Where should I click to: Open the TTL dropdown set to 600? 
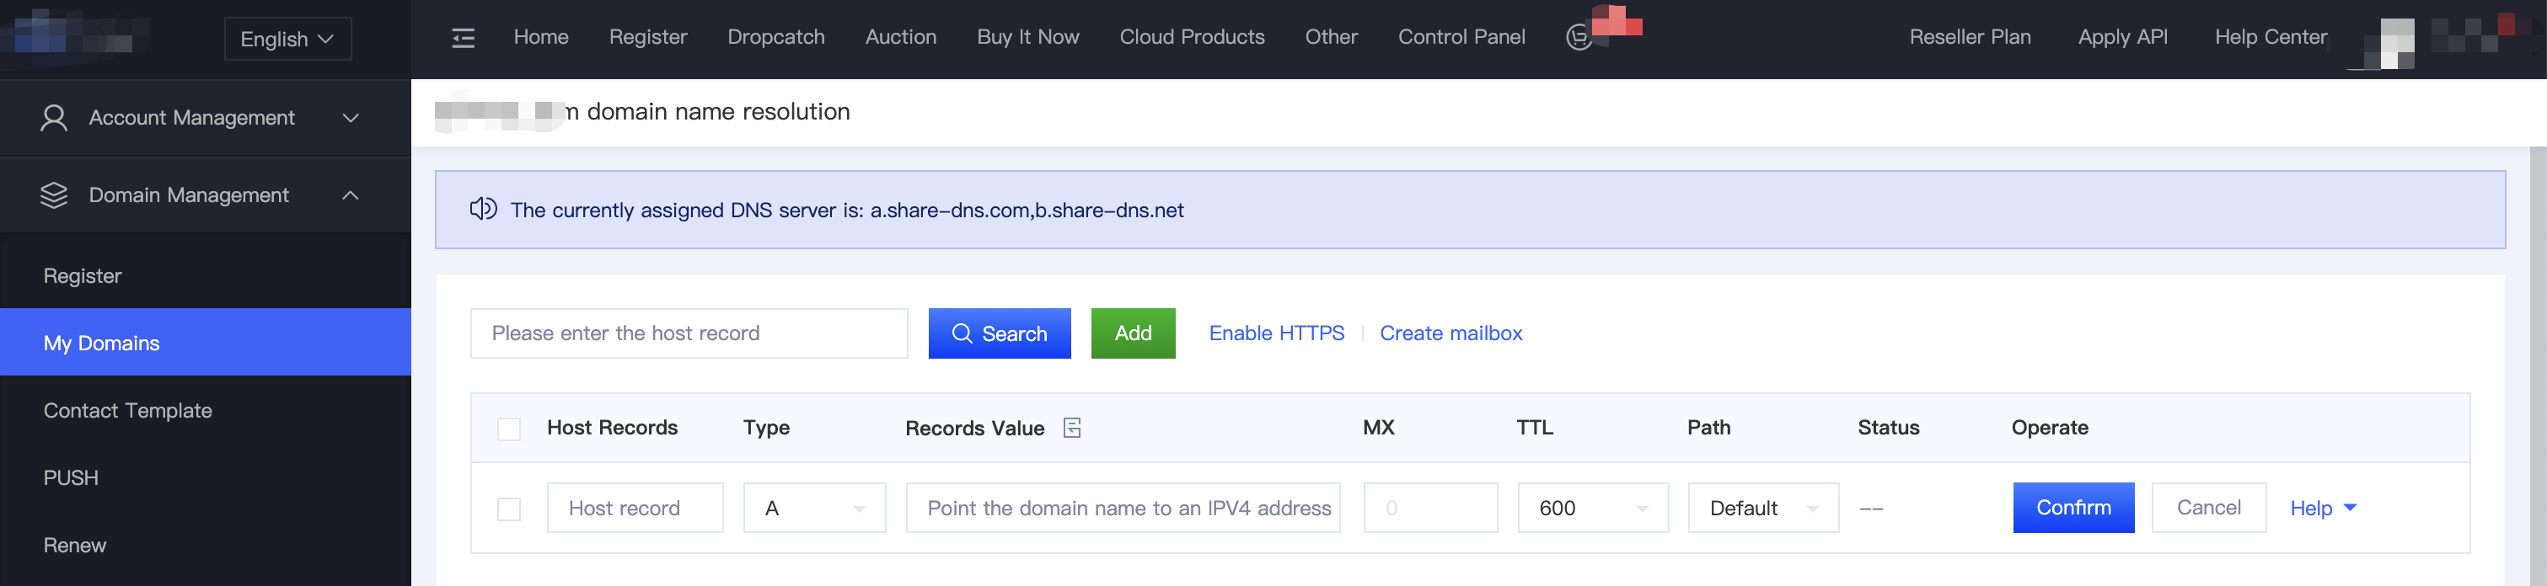tap(1592, 508)
